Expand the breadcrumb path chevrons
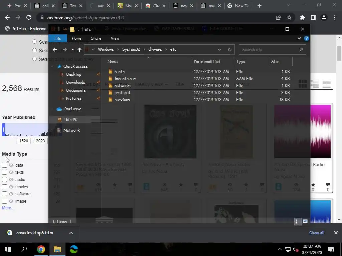 point(94,49)
